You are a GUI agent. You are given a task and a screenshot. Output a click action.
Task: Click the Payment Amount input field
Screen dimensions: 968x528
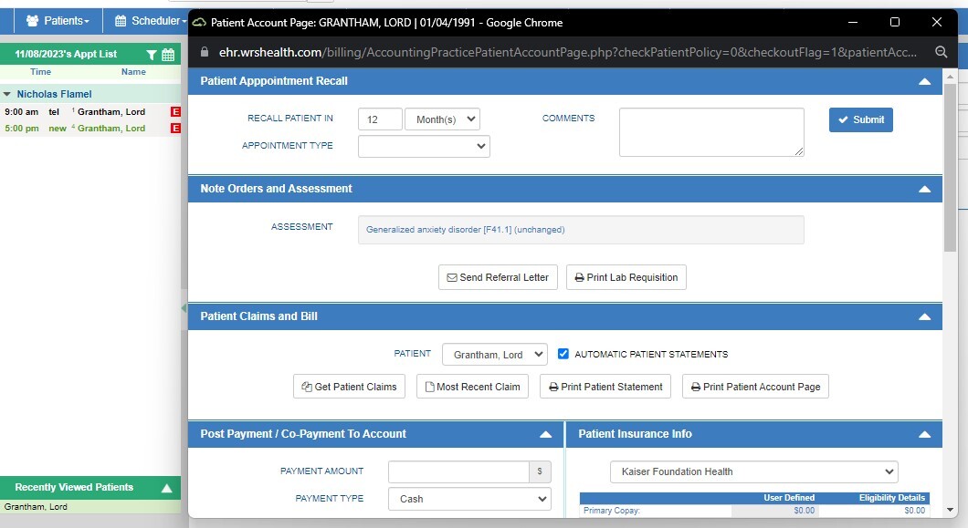pyautogui.click(x=458, y=471)
